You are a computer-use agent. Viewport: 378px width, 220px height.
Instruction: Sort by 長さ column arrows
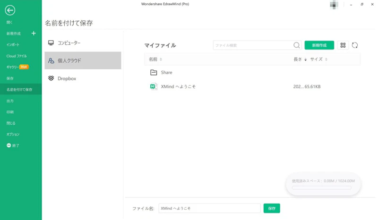[x=305, y=59]
